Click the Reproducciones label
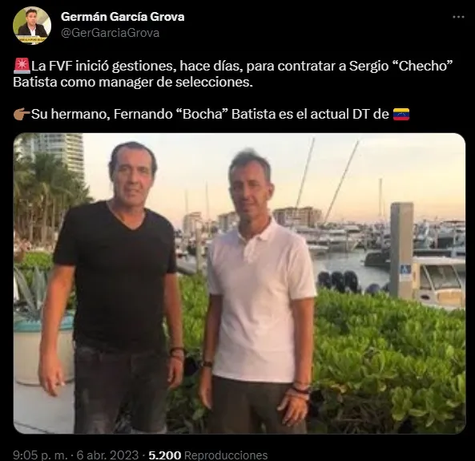 (x=226, y=455)
